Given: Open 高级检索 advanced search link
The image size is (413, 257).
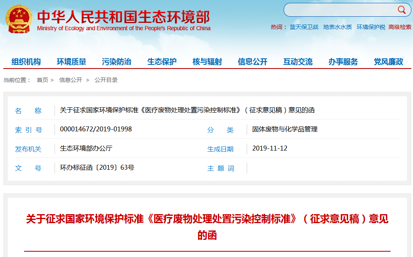Looking at the screenshot, I should click(x=400, y=27).
